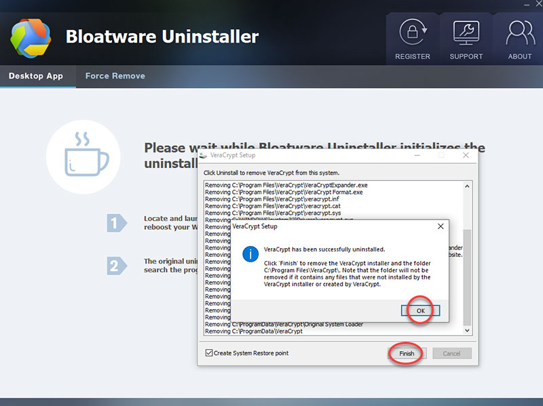This screenshot has width=543, height=406.
Task: Click the coffee cup waiting icon
Action: point(83,157)
